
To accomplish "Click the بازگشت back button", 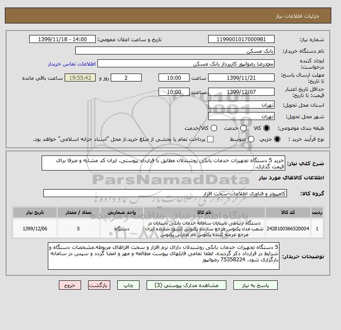I will coord(99,285).
